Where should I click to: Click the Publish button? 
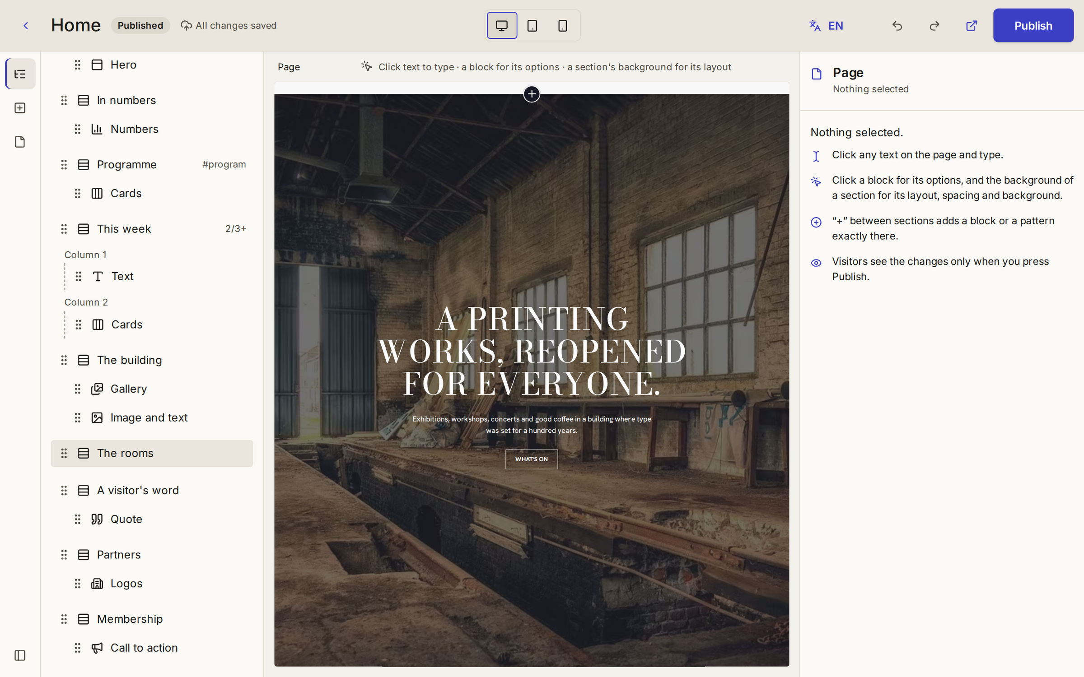[x=1033, y=26]
